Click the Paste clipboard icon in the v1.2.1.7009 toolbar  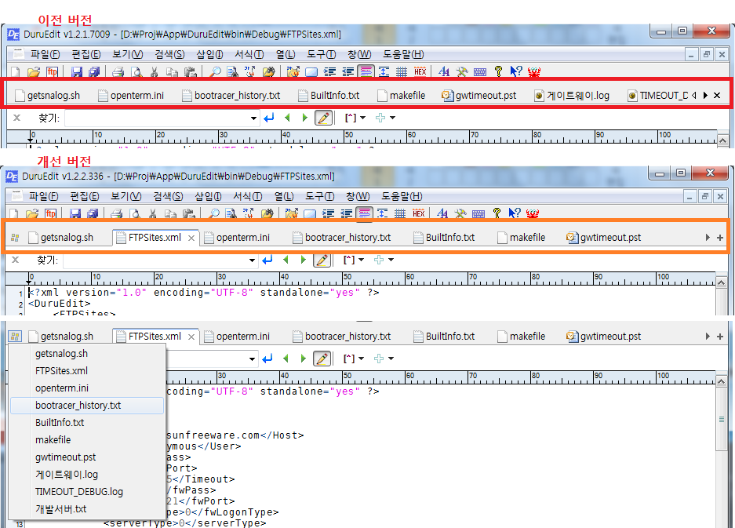click(190, 71)
